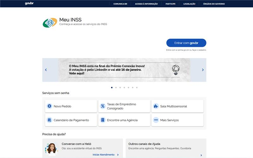The height and width of the screenshot is (158, 253).
Task: Select the third carousel dot
Action: [x=120, y=88]
